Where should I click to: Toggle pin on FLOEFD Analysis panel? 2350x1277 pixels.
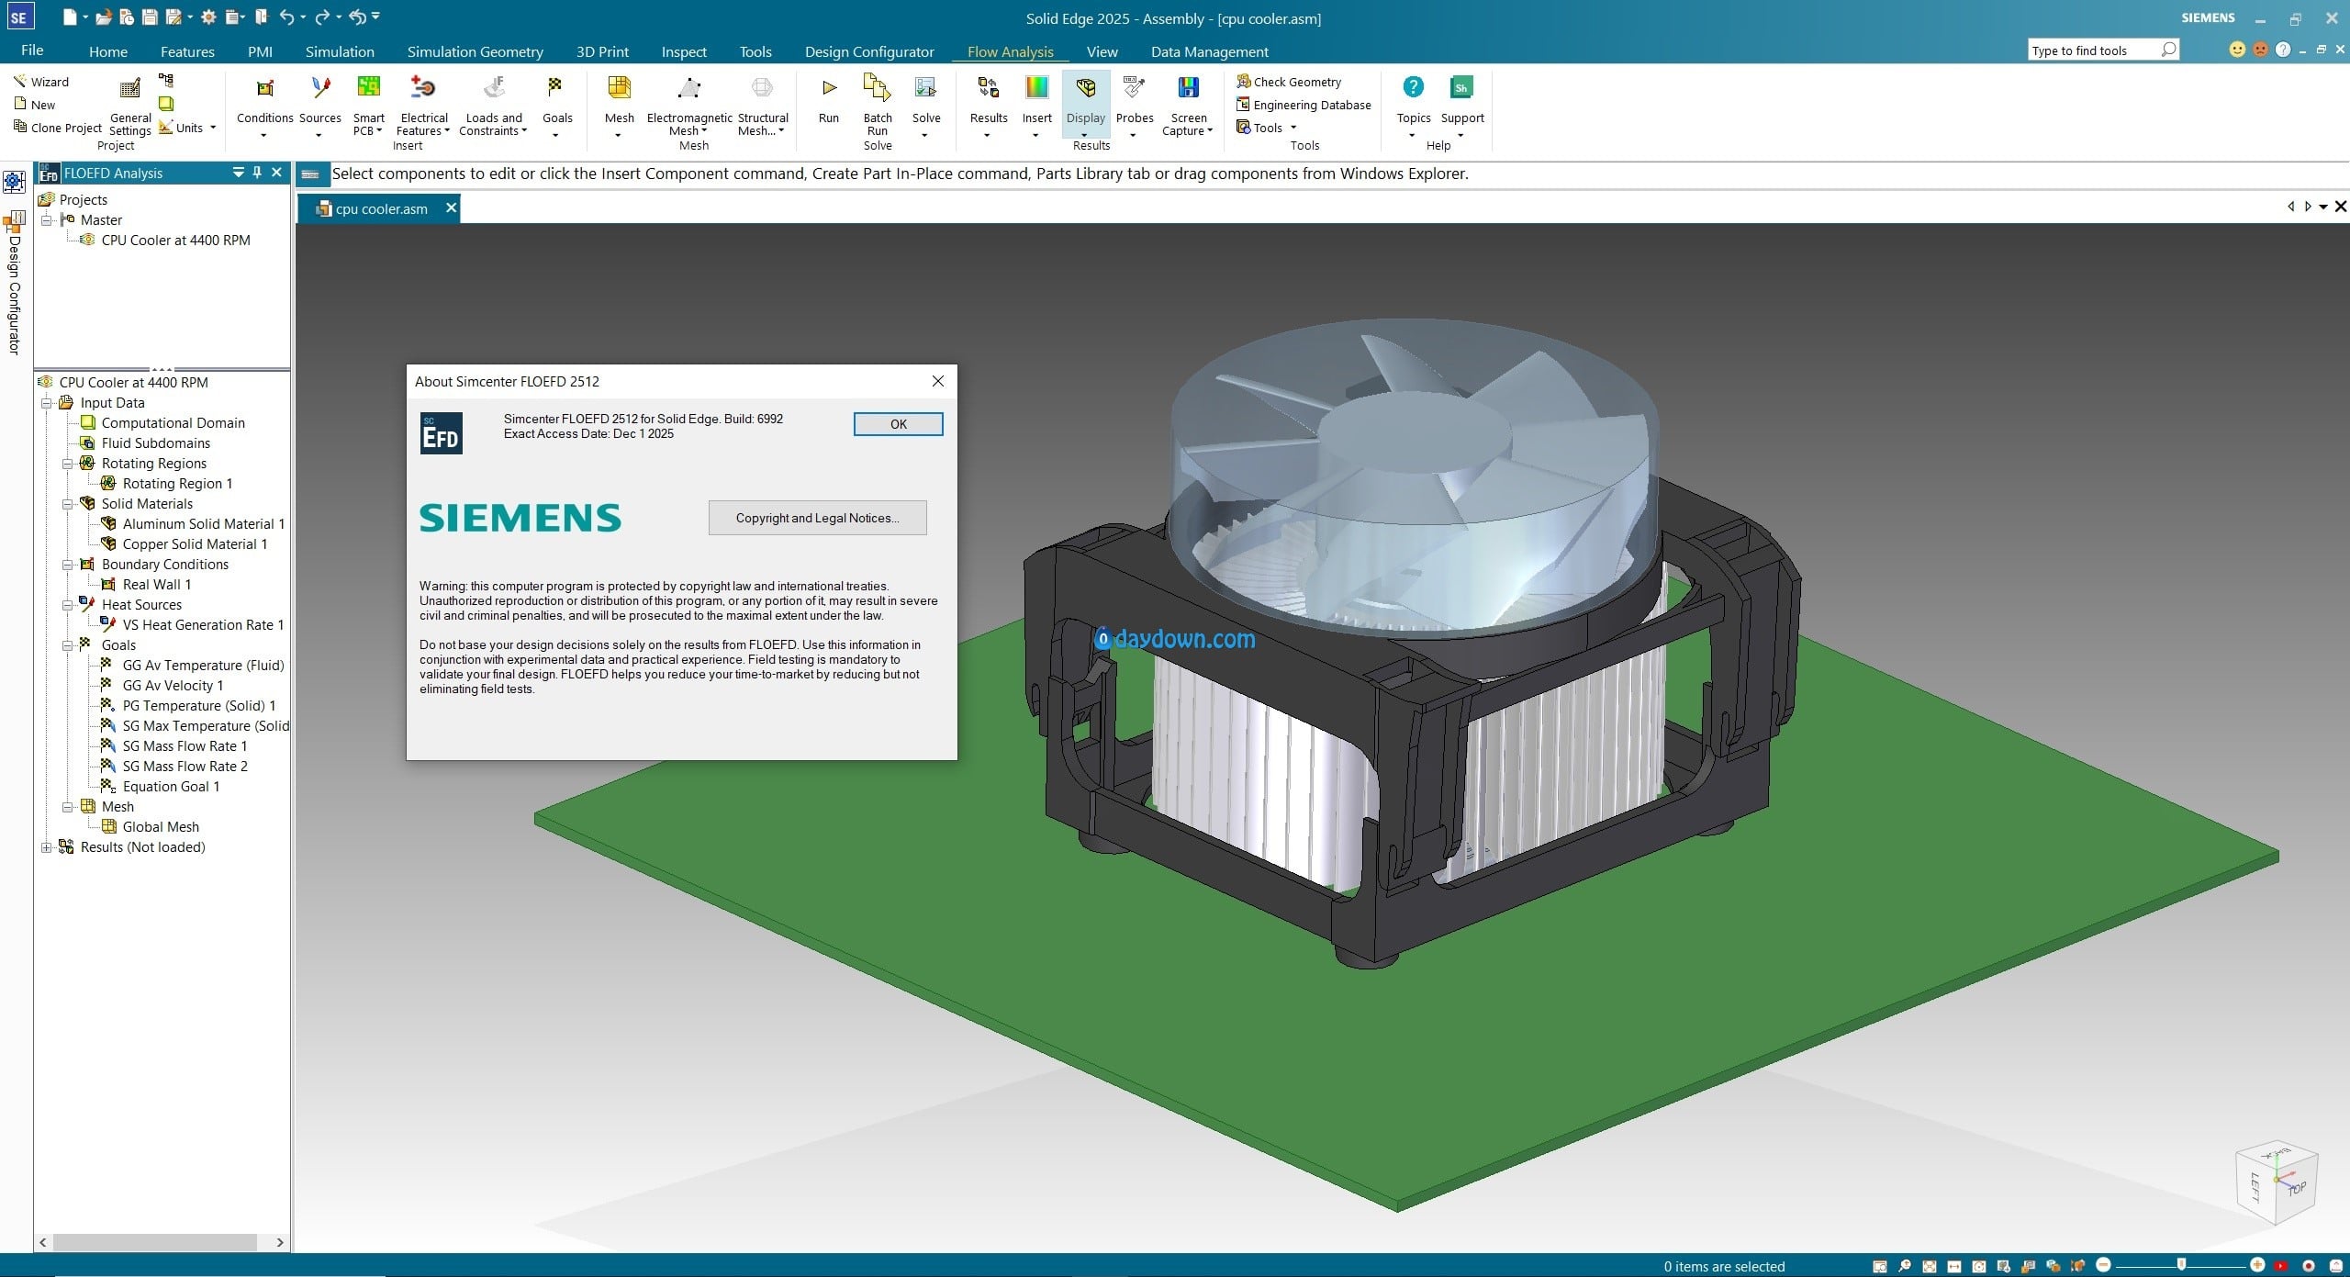click(258, 173)
